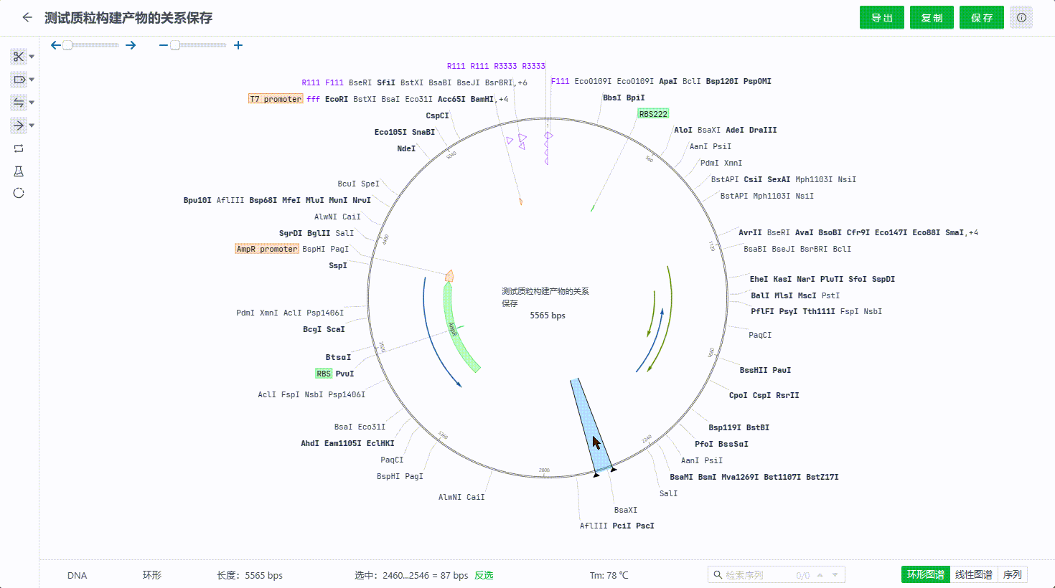Switch to the 线性图谱 linear map tab

click(973, 574)
